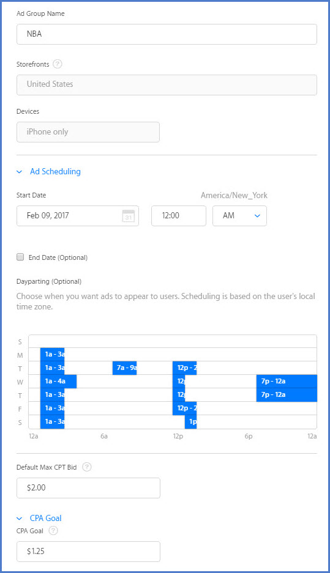Select the Ad Group Name field
The width and height of the screenshot is (330, 573).
point(167,34)
